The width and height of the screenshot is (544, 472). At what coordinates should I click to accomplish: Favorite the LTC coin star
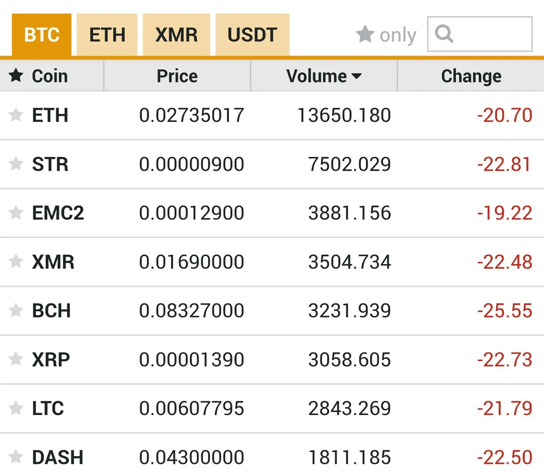point(16,408)
